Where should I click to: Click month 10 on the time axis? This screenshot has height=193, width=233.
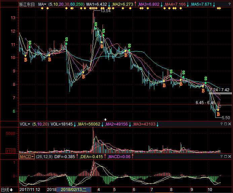[210, 190]
